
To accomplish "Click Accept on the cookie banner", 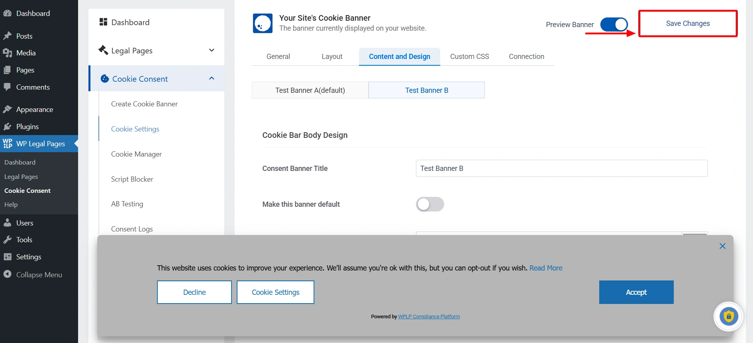I will pyautogui.click(x=636, y=292).
